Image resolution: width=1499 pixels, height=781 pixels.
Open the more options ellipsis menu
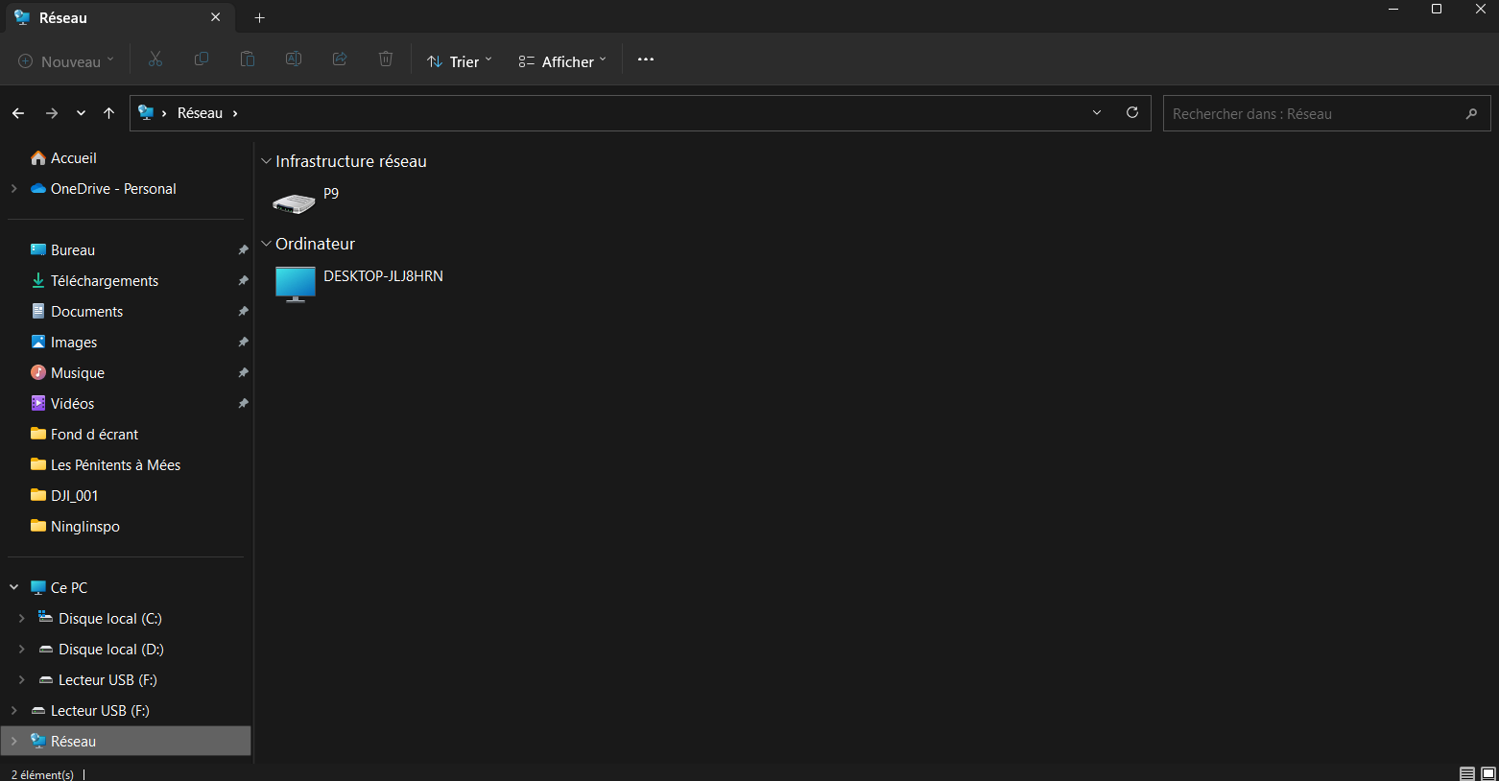pos(646,59)
